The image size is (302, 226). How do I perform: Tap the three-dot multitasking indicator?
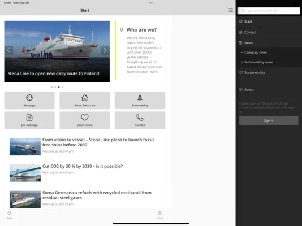[151, 3]
